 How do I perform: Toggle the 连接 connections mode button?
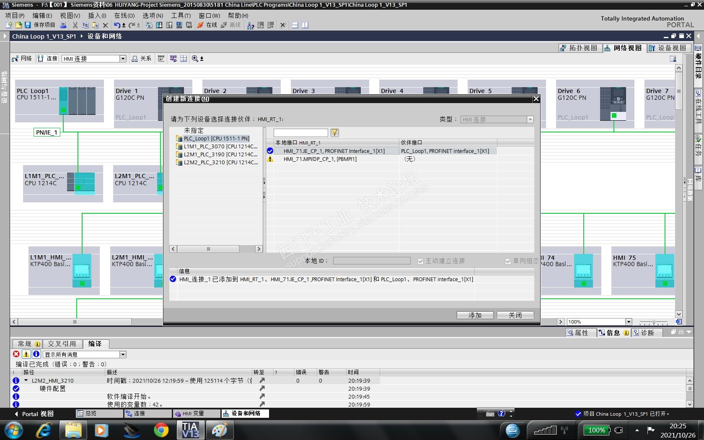tap(47, 59)
